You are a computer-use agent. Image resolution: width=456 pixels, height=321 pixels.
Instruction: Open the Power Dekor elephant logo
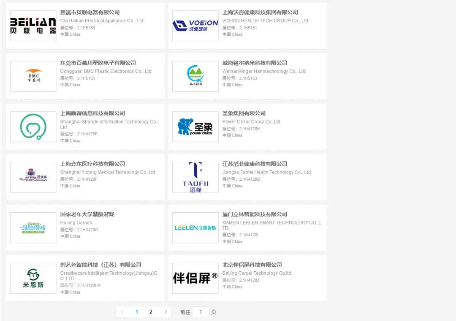click(195, 127)
